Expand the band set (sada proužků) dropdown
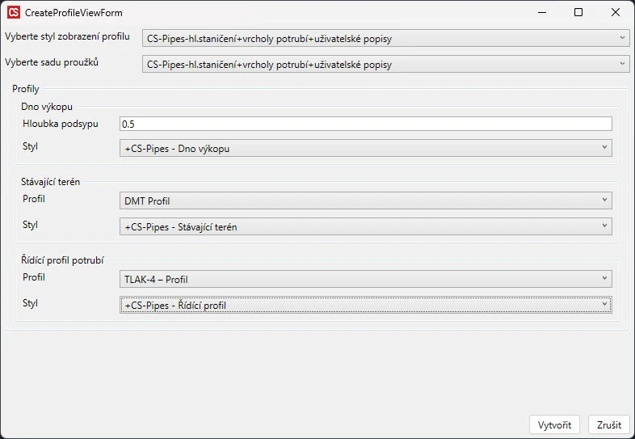Image resolution: width=635 pixels, height=439 pixels. (385, 64)
